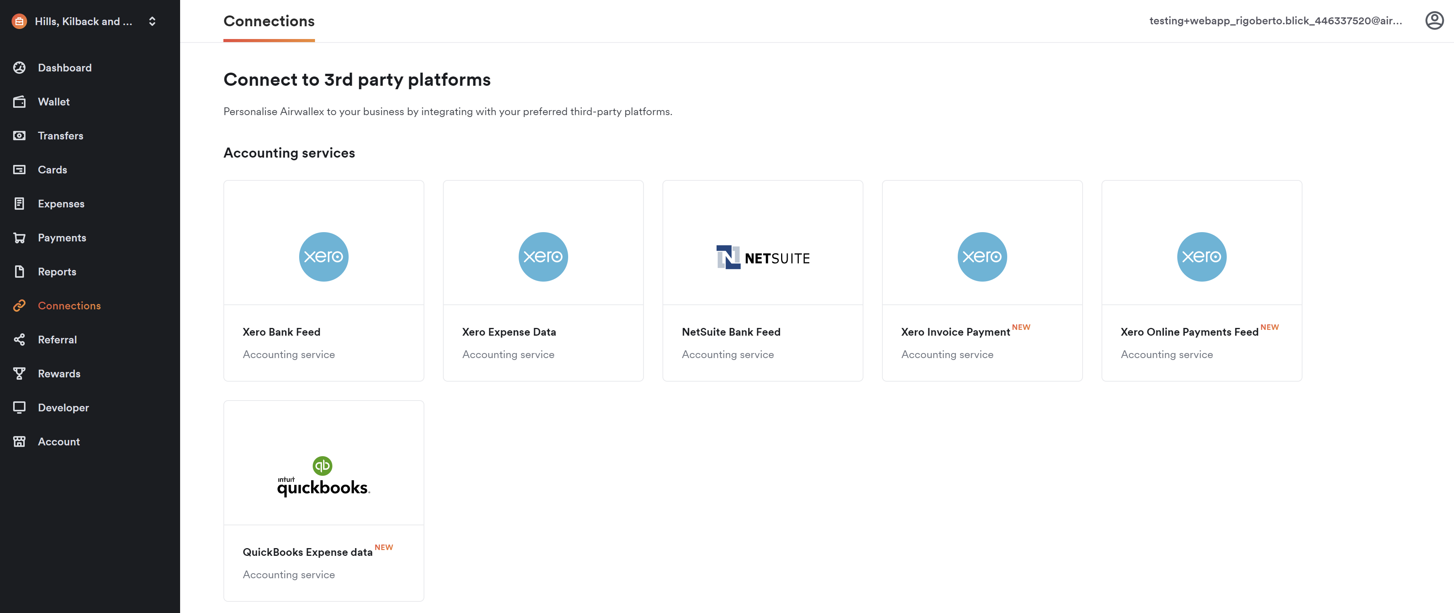
Task: Navigate to Transfers
Action: 60,135
